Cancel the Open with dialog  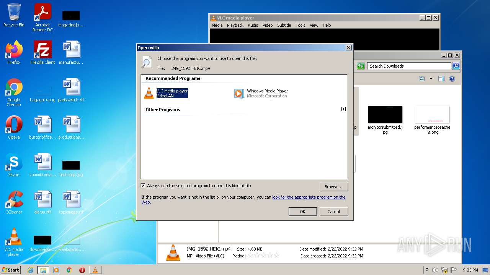click(333, 212)
